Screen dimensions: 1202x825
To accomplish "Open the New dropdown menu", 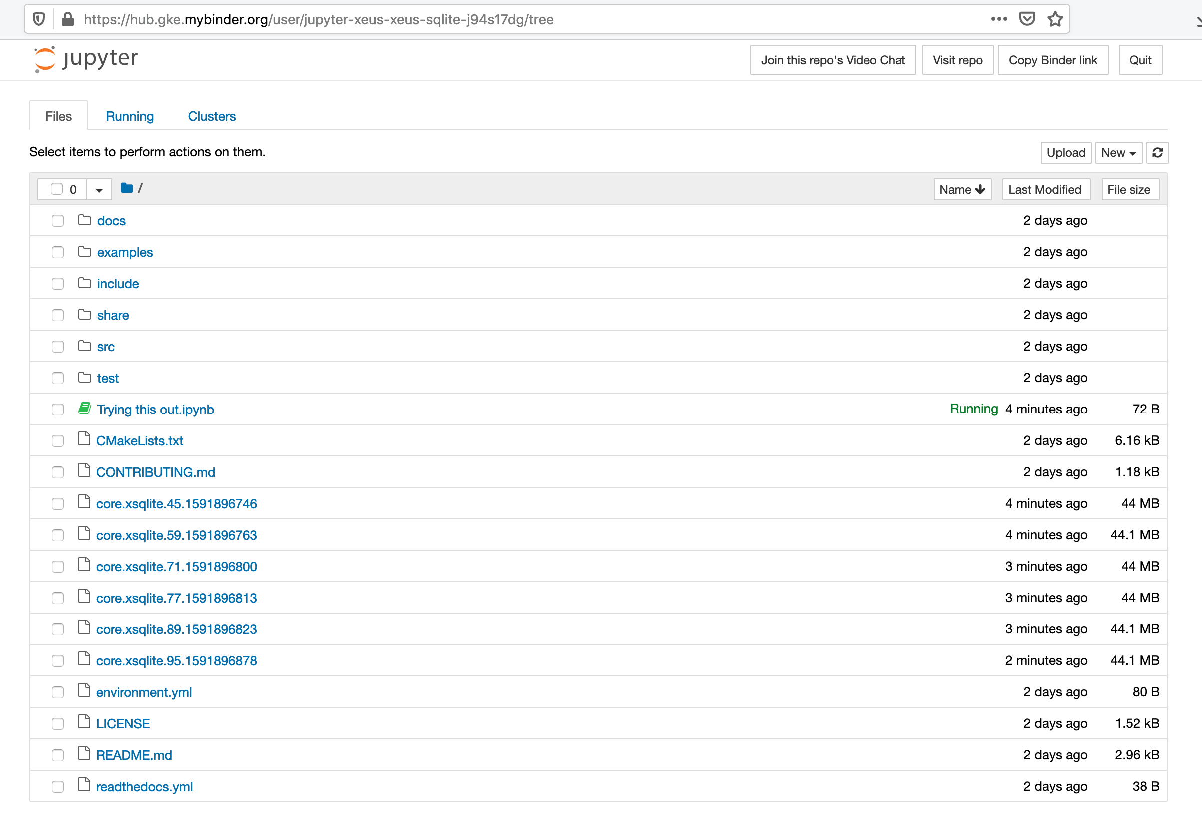I will pyautogui.click(x=1118, y=153).
